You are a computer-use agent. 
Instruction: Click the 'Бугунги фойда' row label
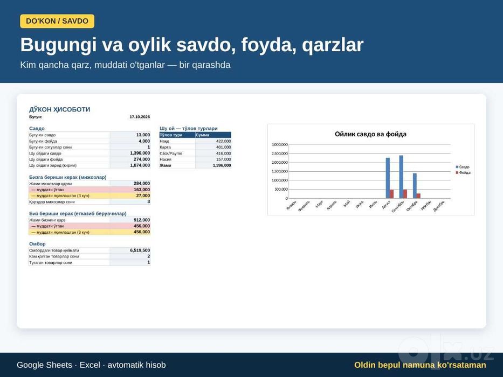(x=43, y=141)
